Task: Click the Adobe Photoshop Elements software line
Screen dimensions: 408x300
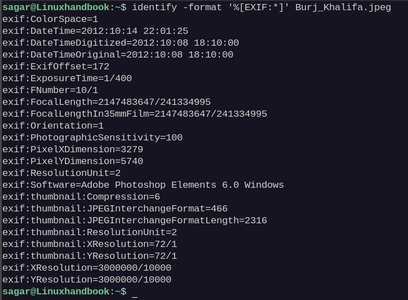Action: coord(143,185)
